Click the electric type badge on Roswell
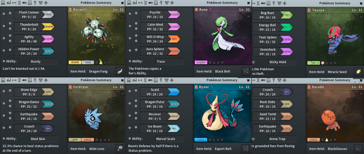Screen dimensions: 364x154 [x=75, y=62]
